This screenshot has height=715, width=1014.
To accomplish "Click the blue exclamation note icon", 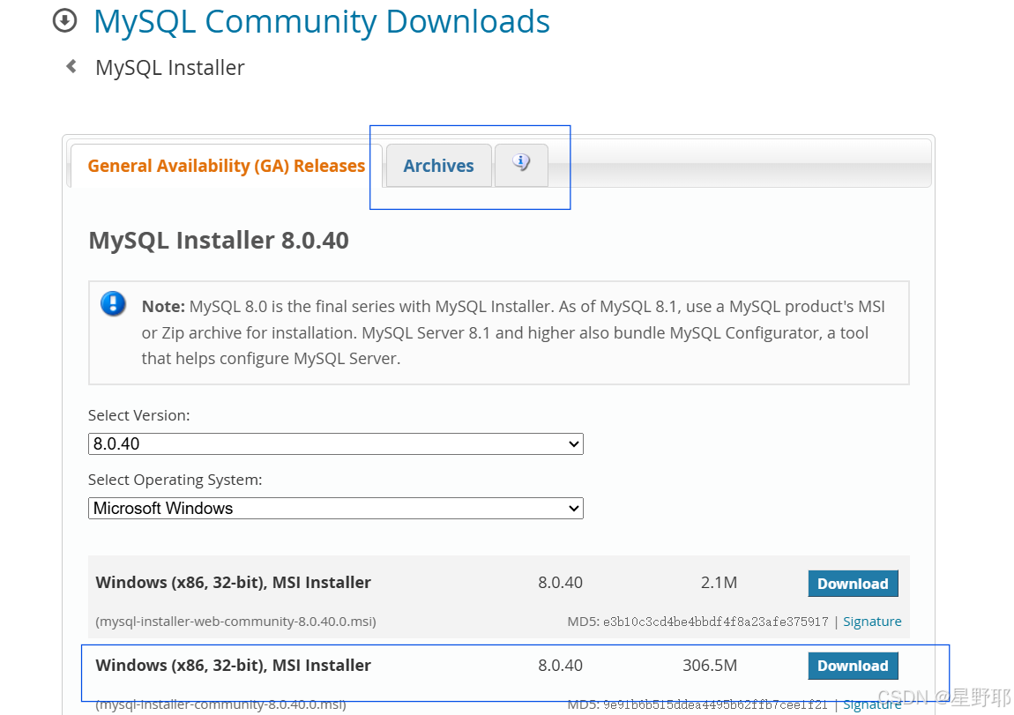I will [x=113, y=303].
